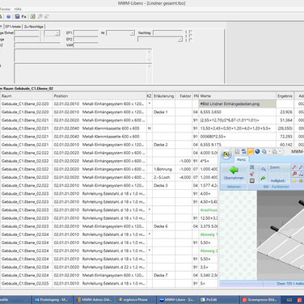Select the Menü ribbon tab in PixEdit
This screenshot has width=304, height=304.
241,159
